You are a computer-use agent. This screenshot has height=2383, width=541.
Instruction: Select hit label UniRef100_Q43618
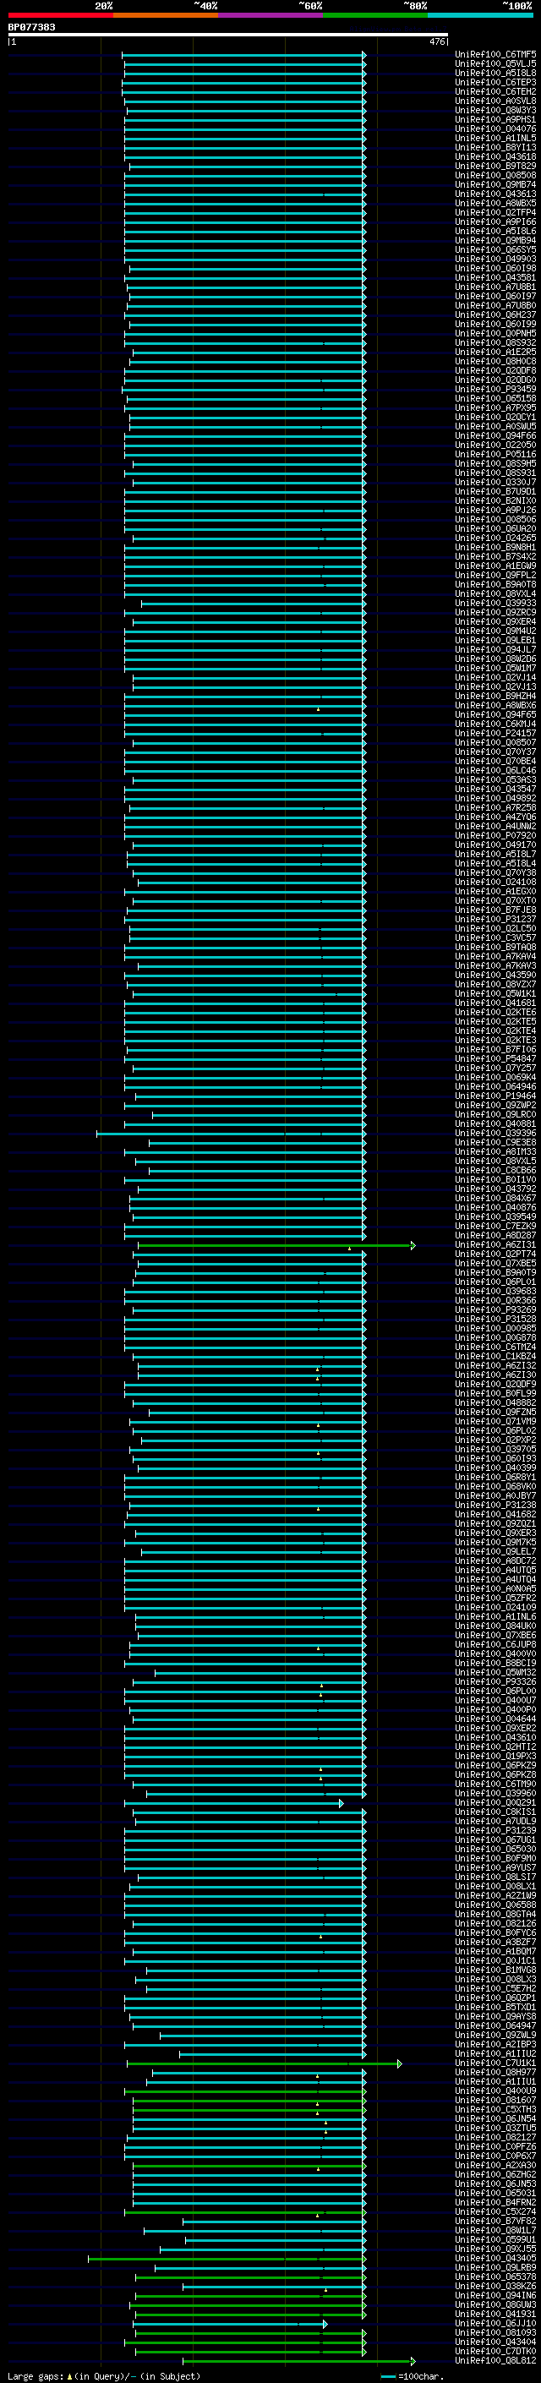point(495,156)
